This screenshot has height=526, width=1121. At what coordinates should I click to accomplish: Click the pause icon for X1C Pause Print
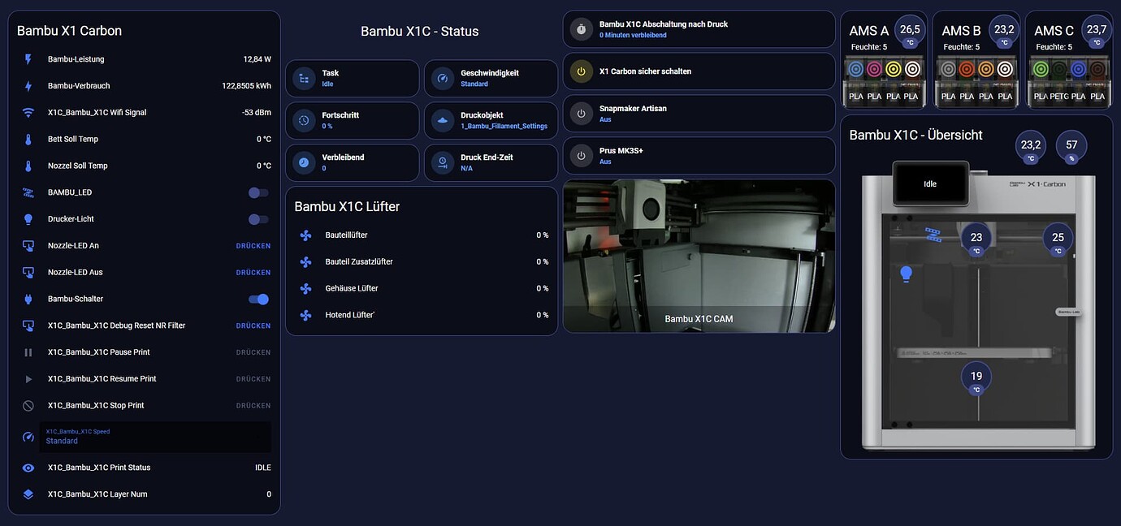click(x=28, y=352)
